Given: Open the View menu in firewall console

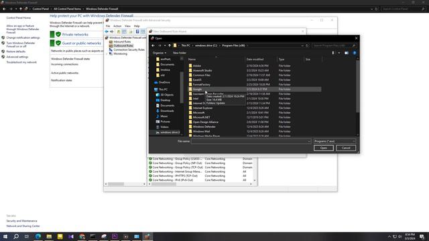Looking at the screenshot, I should point(127,26).
